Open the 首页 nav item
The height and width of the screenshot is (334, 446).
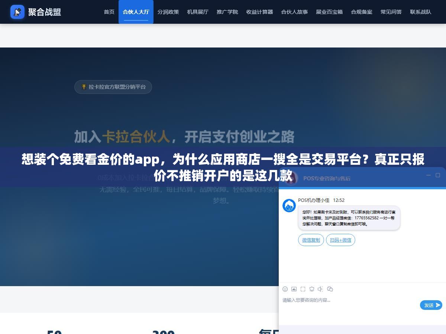click(109, 12)
